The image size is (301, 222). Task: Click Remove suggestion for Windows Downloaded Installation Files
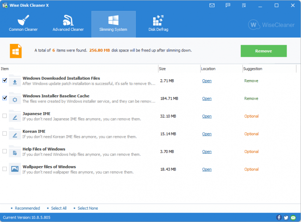click(x=251, y=81)
